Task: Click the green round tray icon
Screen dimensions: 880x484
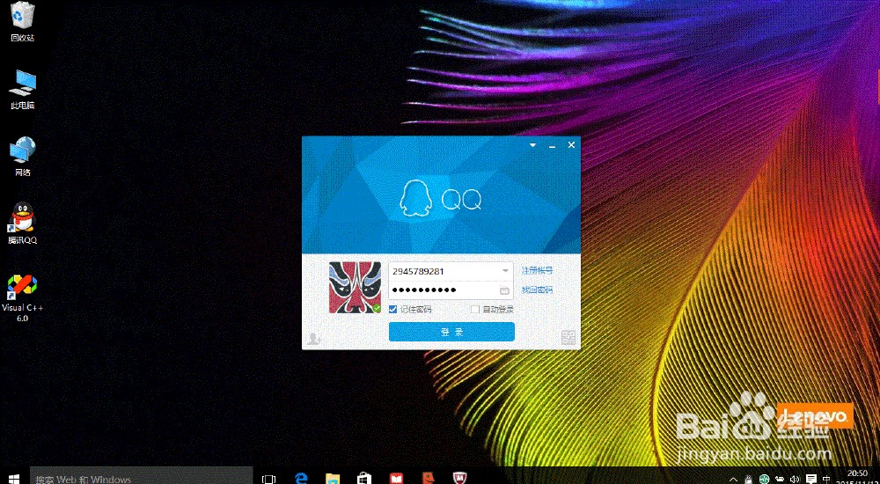Action: coord(764,479)
